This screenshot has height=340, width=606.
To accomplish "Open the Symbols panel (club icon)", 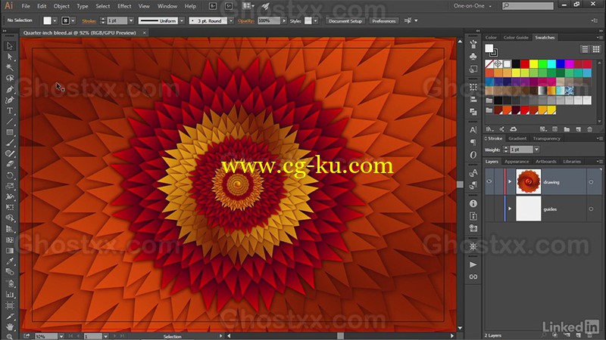I will click(473, 57).
